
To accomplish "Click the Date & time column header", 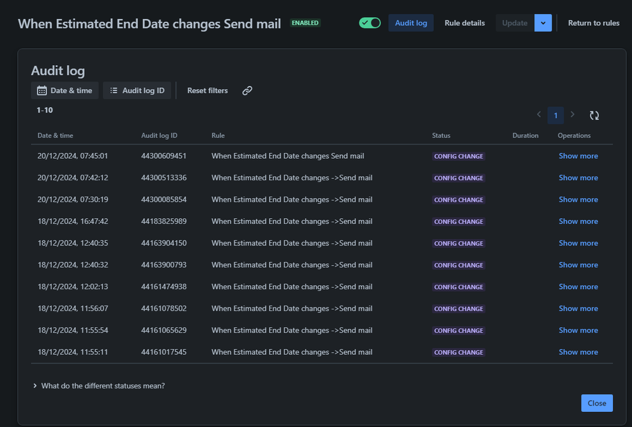I will coord(55,135).
